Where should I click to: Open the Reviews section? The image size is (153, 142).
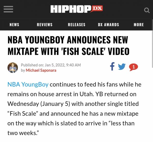point(45,25)
